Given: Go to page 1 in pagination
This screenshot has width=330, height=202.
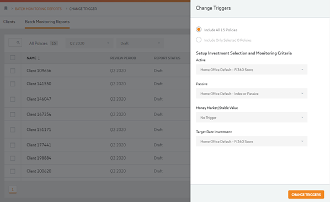Looking at the screenshot, I should 13,189.
